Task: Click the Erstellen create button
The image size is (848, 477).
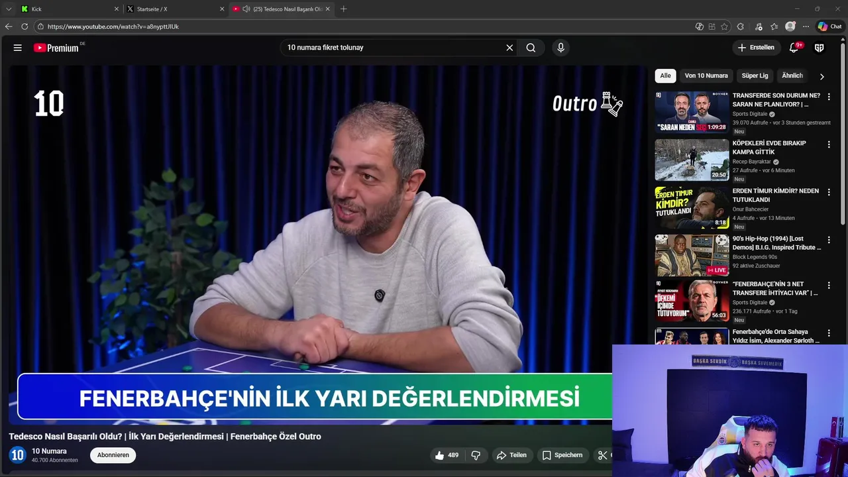Action: pyautogui.click(x=756, y=48)
